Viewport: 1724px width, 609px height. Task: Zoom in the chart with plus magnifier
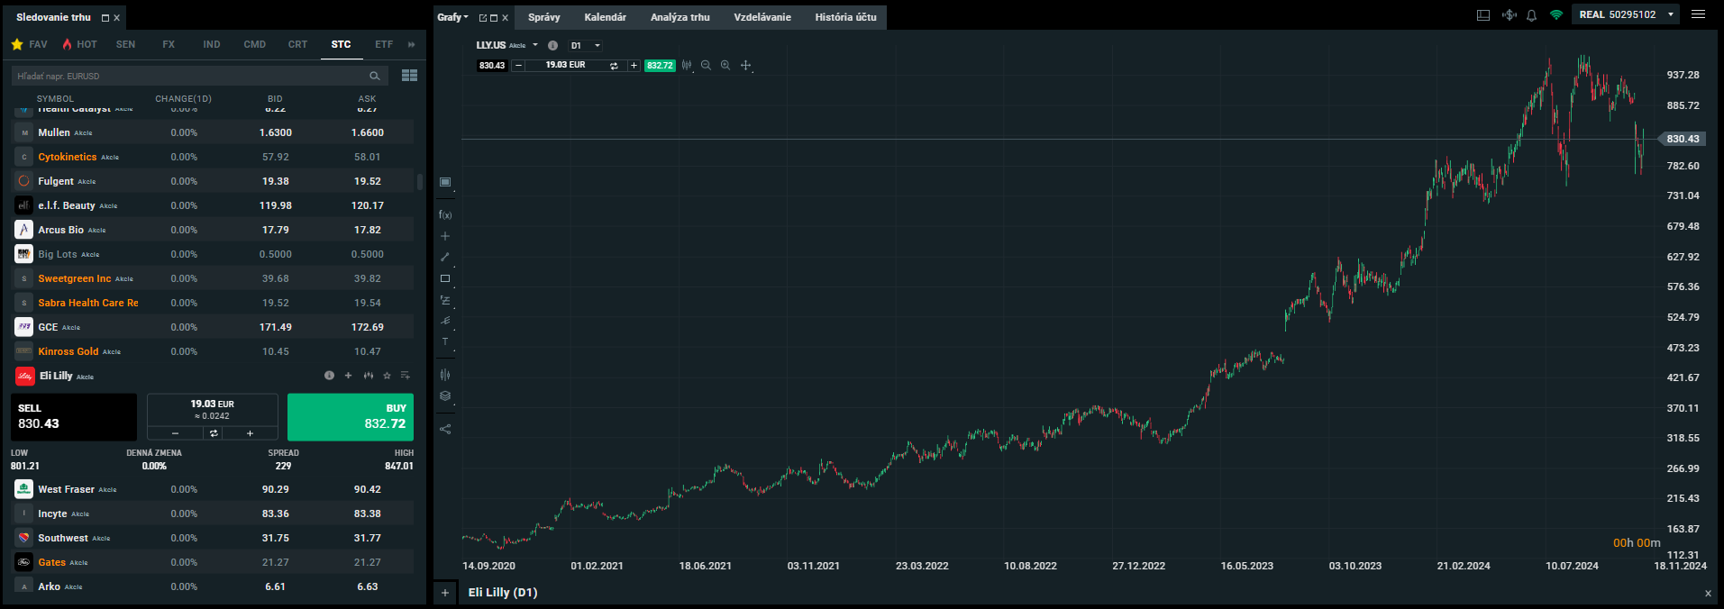click(x=725, y=65)
